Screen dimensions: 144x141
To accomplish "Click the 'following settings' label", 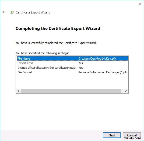I will click(x=42, y=53).
